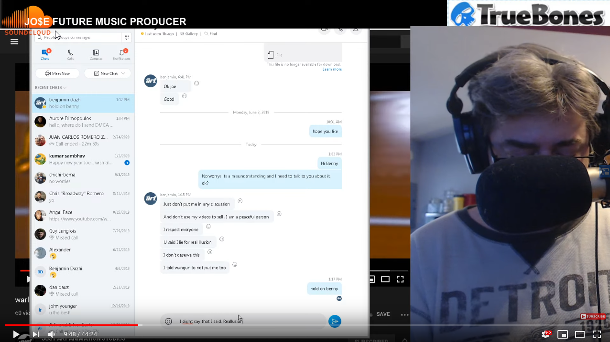Toggle theater mode on the inner recorded video

[385, 279]
